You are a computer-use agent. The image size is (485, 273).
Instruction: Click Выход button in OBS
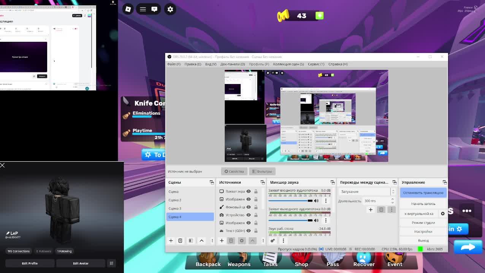point(423,241)
